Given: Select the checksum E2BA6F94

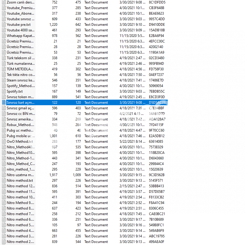Looking at the screenshot, I should pyautogui.click(x=156, y=36).
